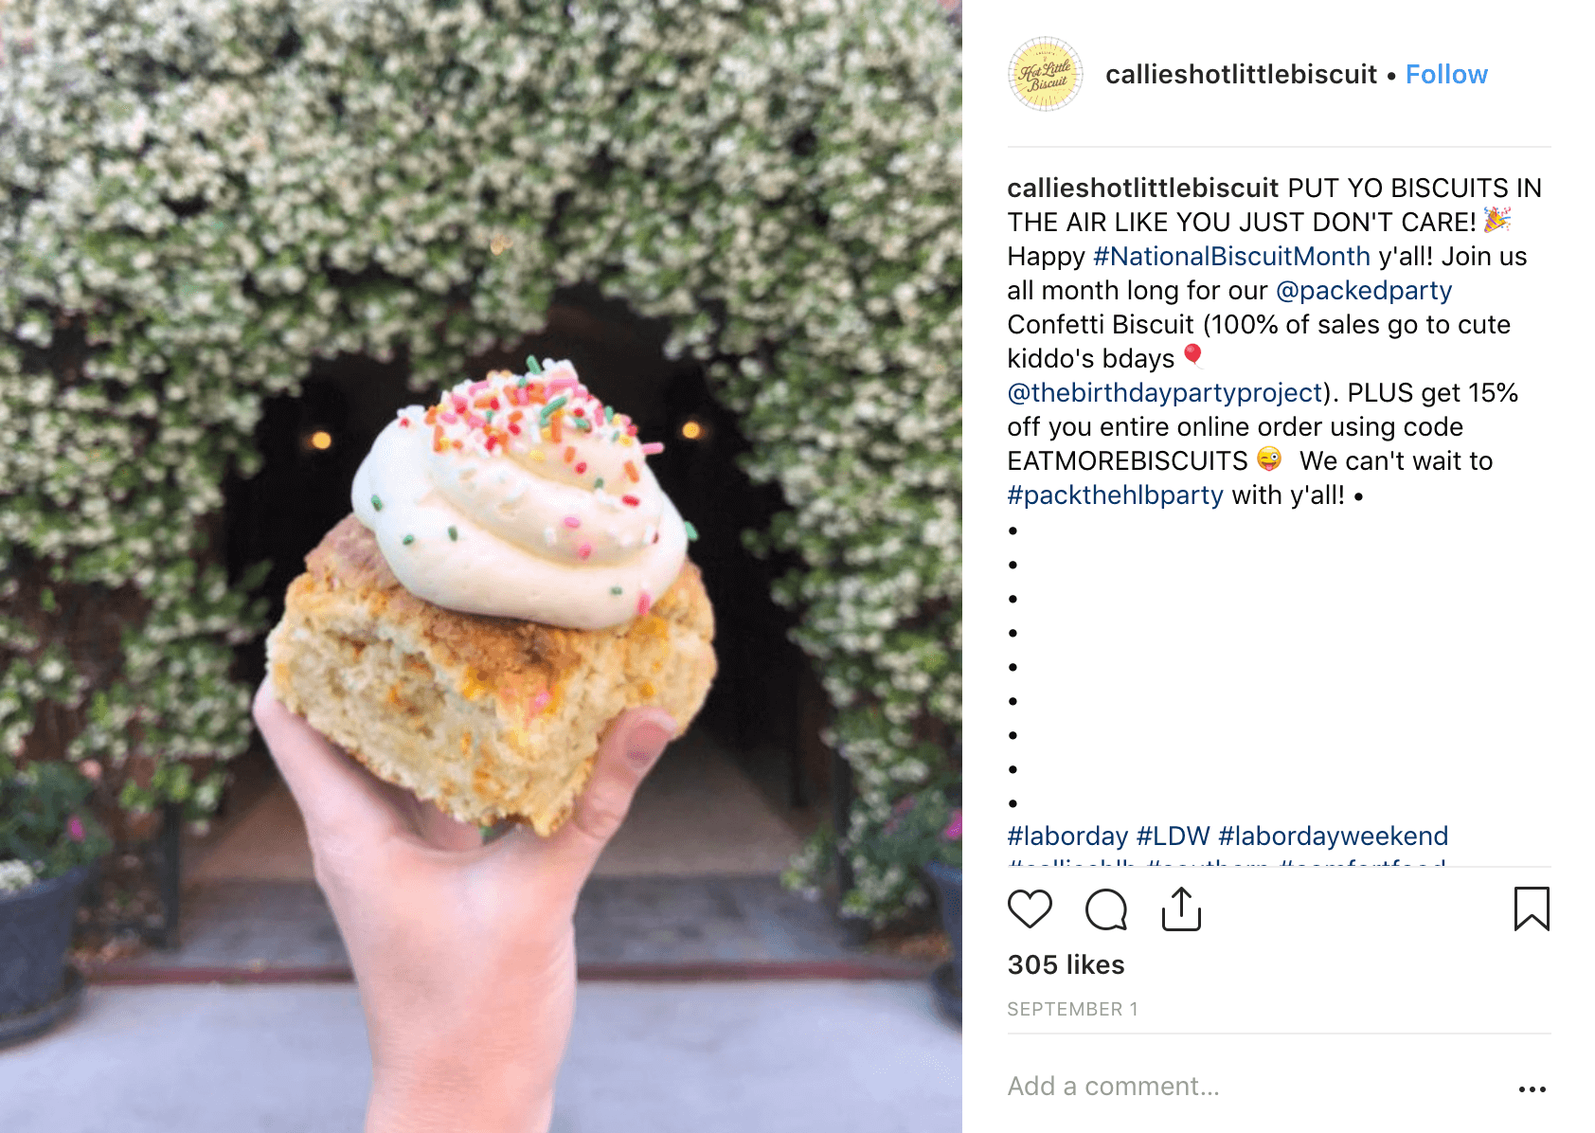Share the post using the upload arrow icon
The height and width of the screenshot is (1133, 1595).
[x=1181, y=909]
